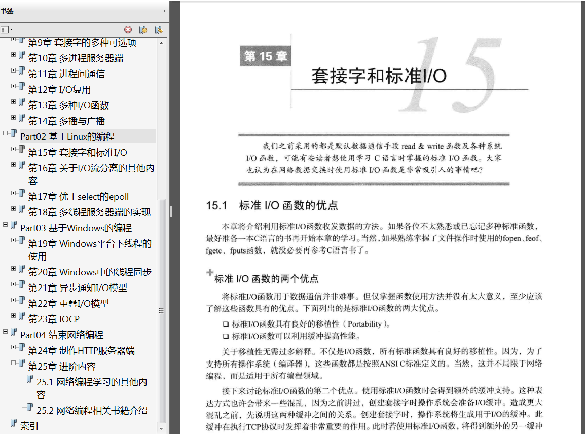The image size is (585, 434).
Task: Go to bookmark 第20章 Windows中的线程同步
Action: (x=90, y=272)
